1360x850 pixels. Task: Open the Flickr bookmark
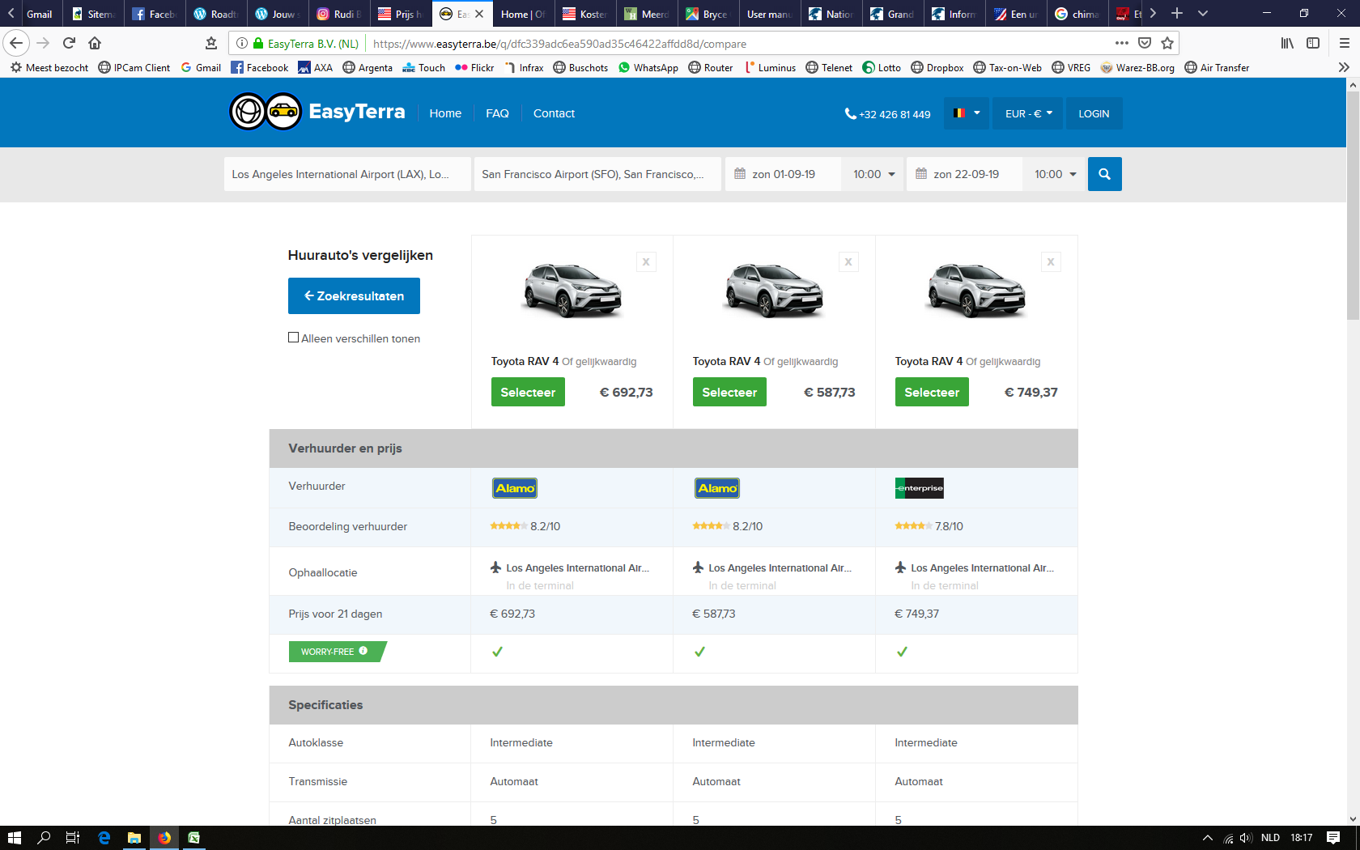pyautogui.click(x=474, y=67)
